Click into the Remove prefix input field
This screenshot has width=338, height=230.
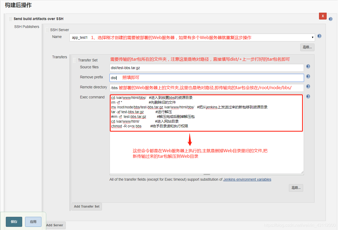[207, 78]
